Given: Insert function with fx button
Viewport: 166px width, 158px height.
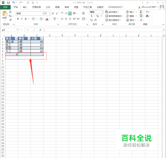Looking at the screenshot, I should click(41, 30).
